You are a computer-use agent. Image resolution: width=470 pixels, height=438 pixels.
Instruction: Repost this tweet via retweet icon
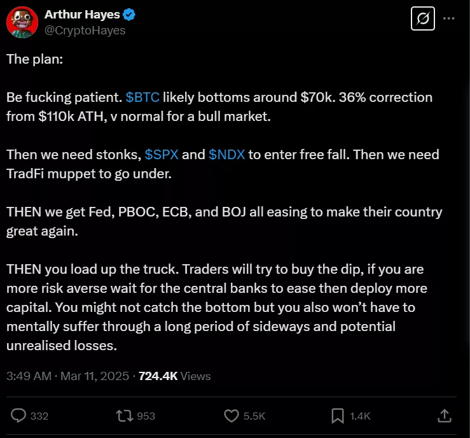124,415
